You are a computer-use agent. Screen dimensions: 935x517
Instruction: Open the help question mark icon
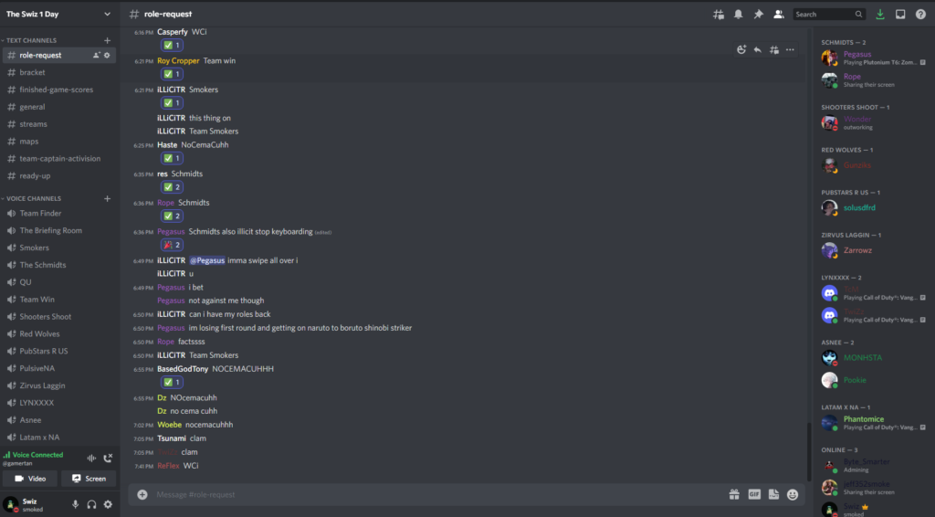pos(920,15)
